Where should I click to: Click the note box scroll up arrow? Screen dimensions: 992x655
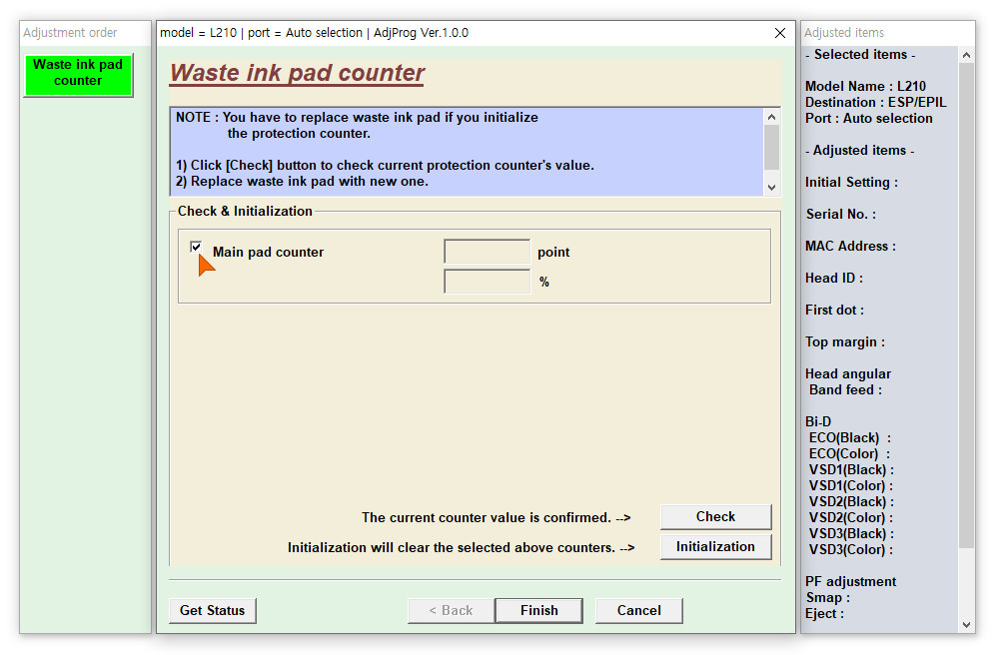pyautogui.click(x=771, y=117)
